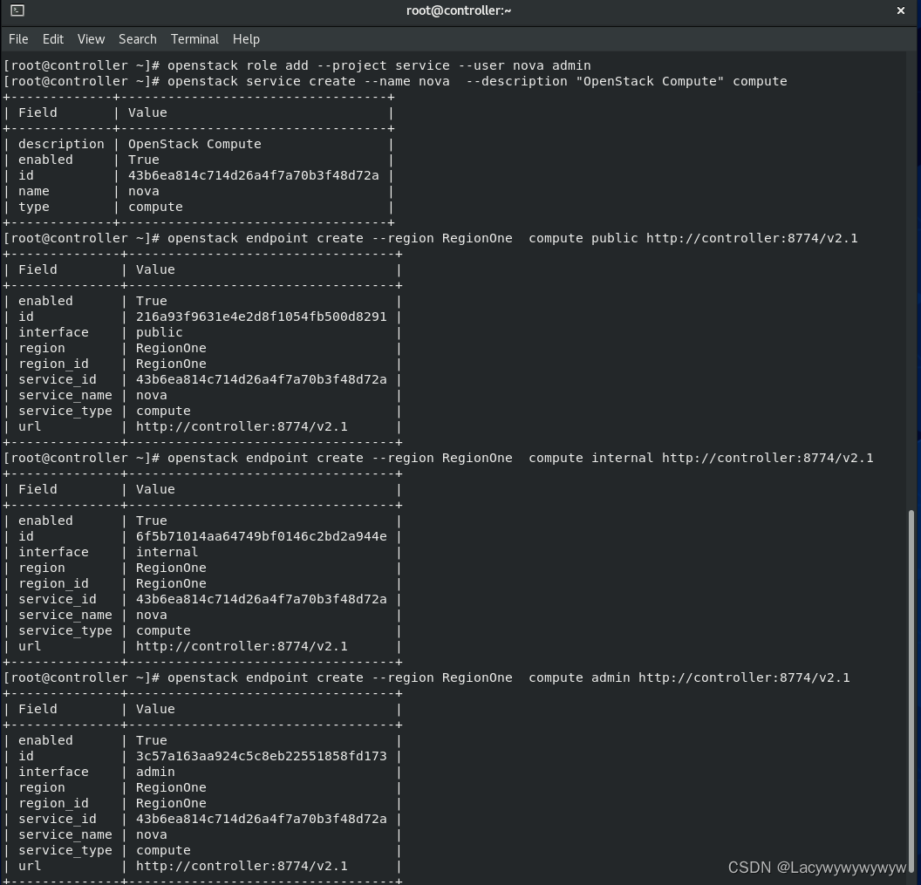Open the View menu
921x885 pixels.
tap(91, 39)
